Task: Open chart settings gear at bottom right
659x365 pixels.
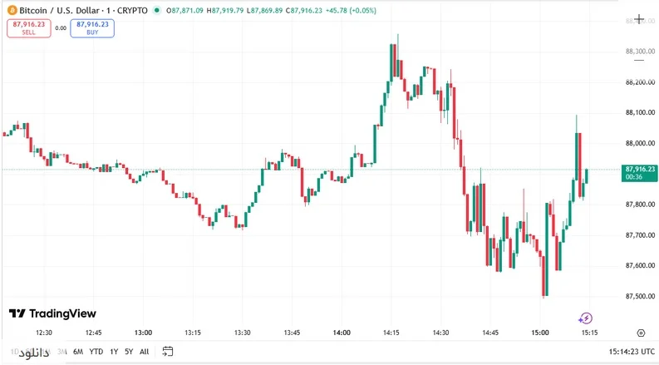Action: click(640, 332)
